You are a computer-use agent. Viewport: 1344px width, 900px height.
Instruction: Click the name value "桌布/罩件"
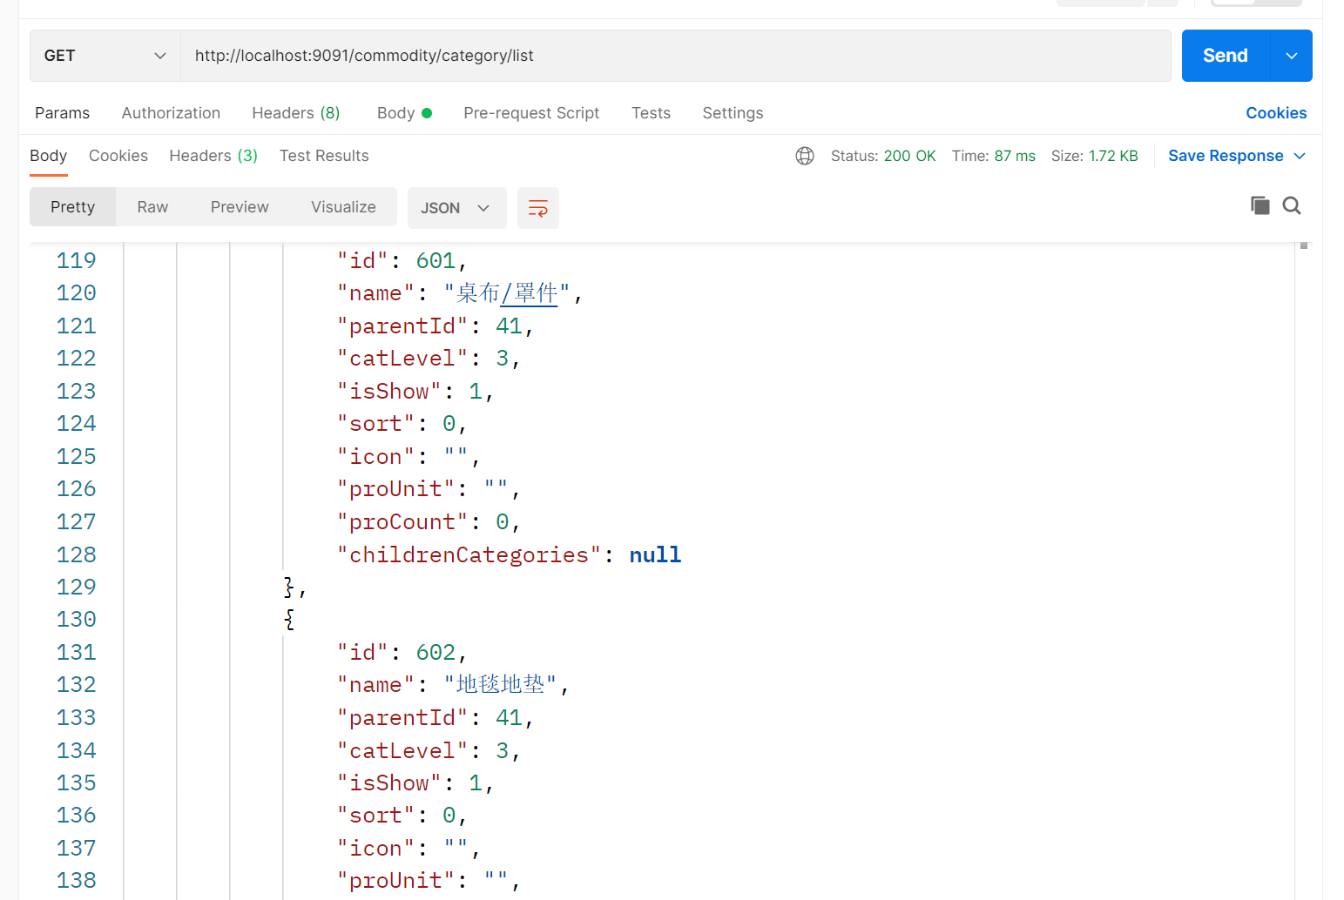507,293
